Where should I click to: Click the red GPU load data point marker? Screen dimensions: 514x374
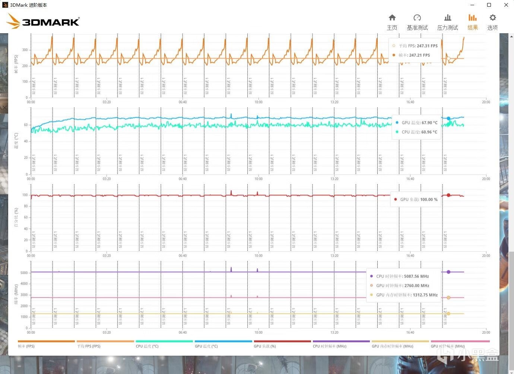pos(448,195)
